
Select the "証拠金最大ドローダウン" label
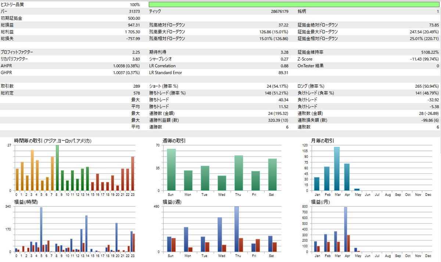pos(318,32)
